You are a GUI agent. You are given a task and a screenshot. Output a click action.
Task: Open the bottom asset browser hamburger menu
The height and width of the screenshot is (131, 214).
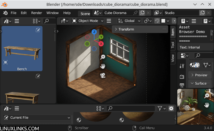(x=17, y=108)
